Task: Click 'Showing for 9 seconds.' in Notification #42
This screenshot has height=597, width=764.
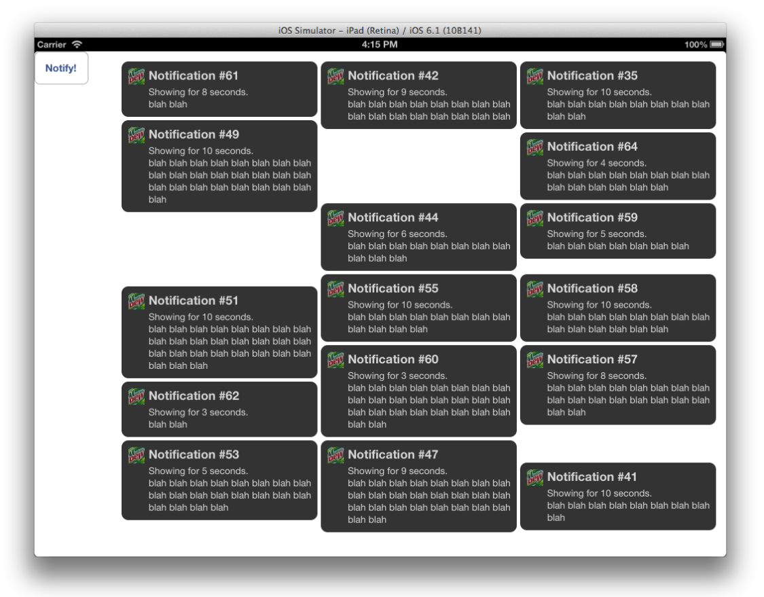Action: pos(397,92)
